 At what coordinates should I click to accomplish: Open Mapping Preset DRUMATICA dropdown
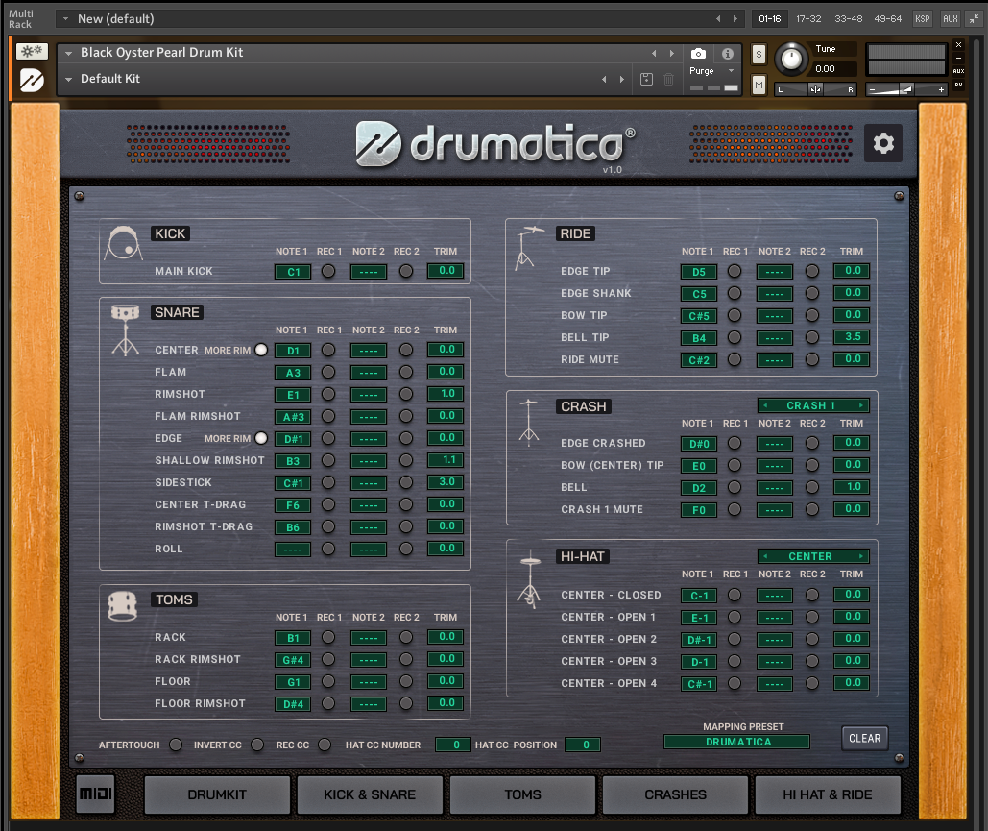[737, 742]
